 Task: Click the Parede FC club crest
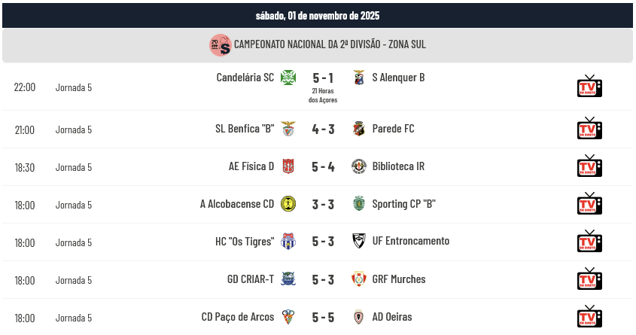click(358, 129)
